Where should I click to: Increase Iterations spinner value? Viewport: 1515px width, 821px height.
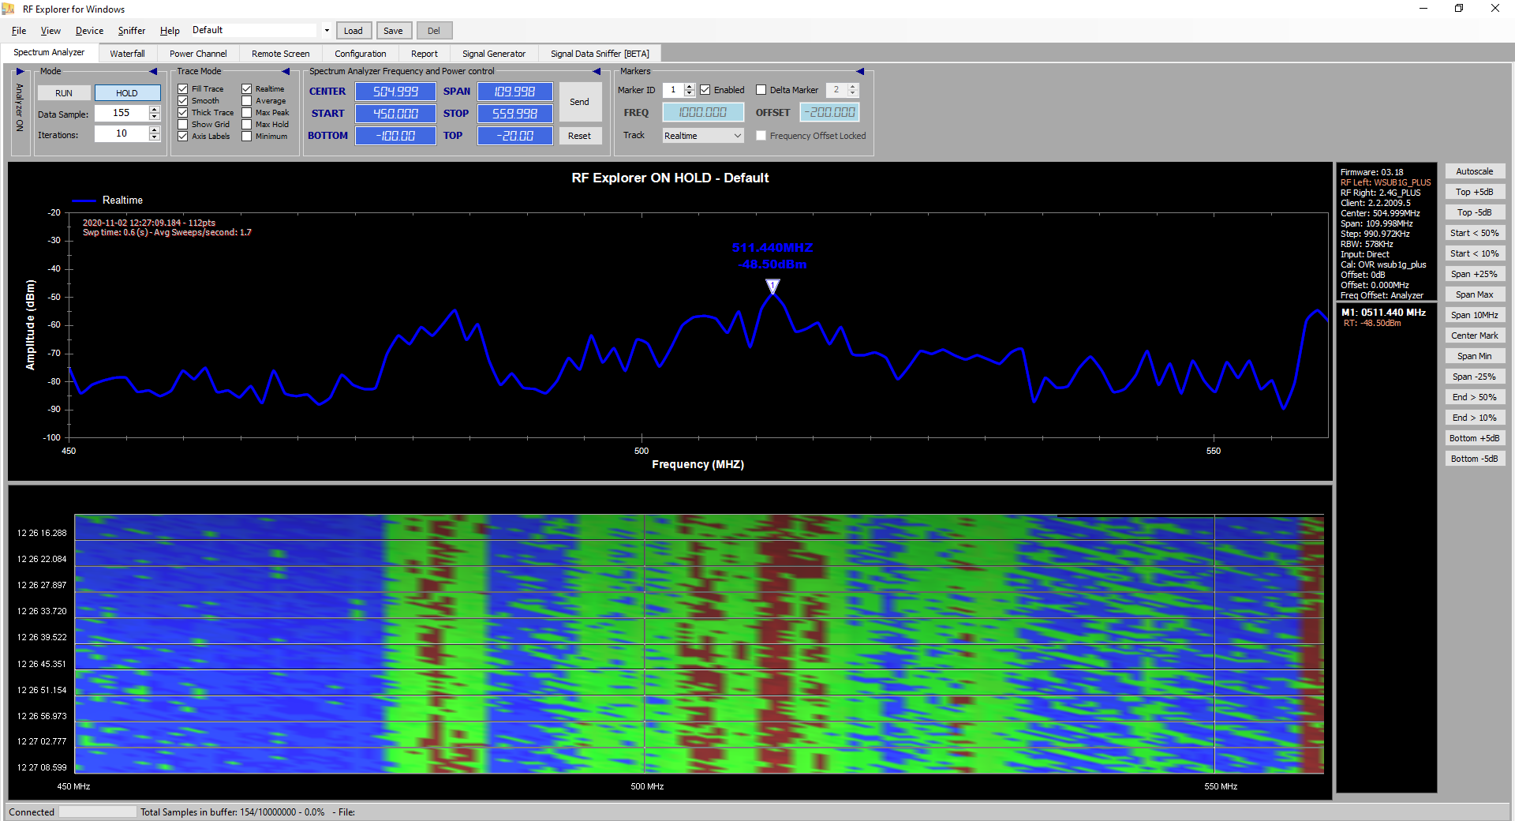(155, 130)
